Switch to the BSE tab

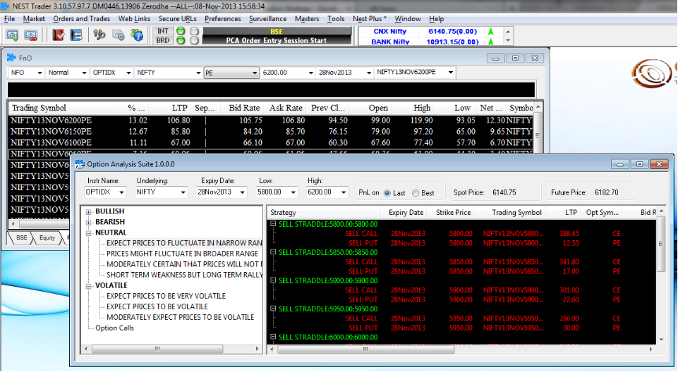(22, 238)
